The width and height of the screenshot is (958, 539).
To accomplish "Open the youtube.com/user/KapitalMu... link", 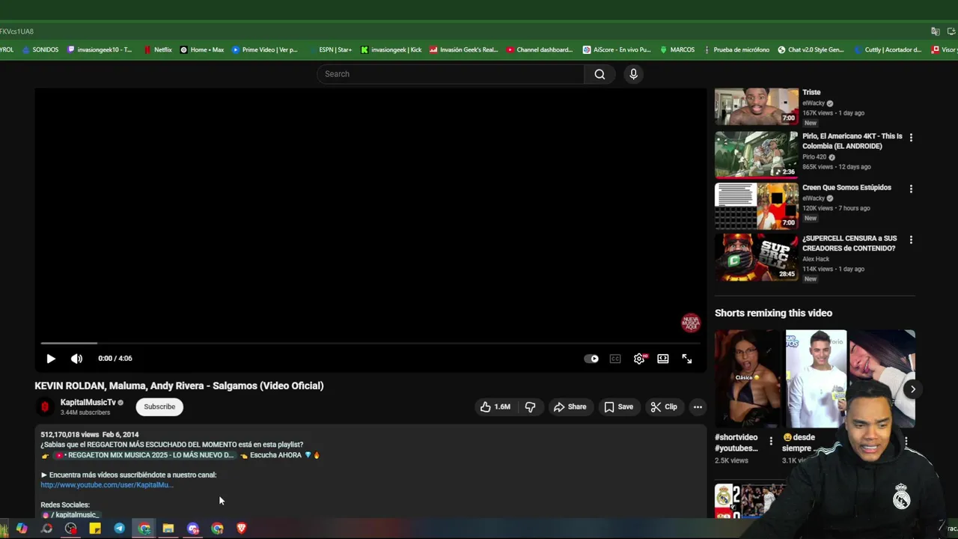I will click(x=107, y=485).
